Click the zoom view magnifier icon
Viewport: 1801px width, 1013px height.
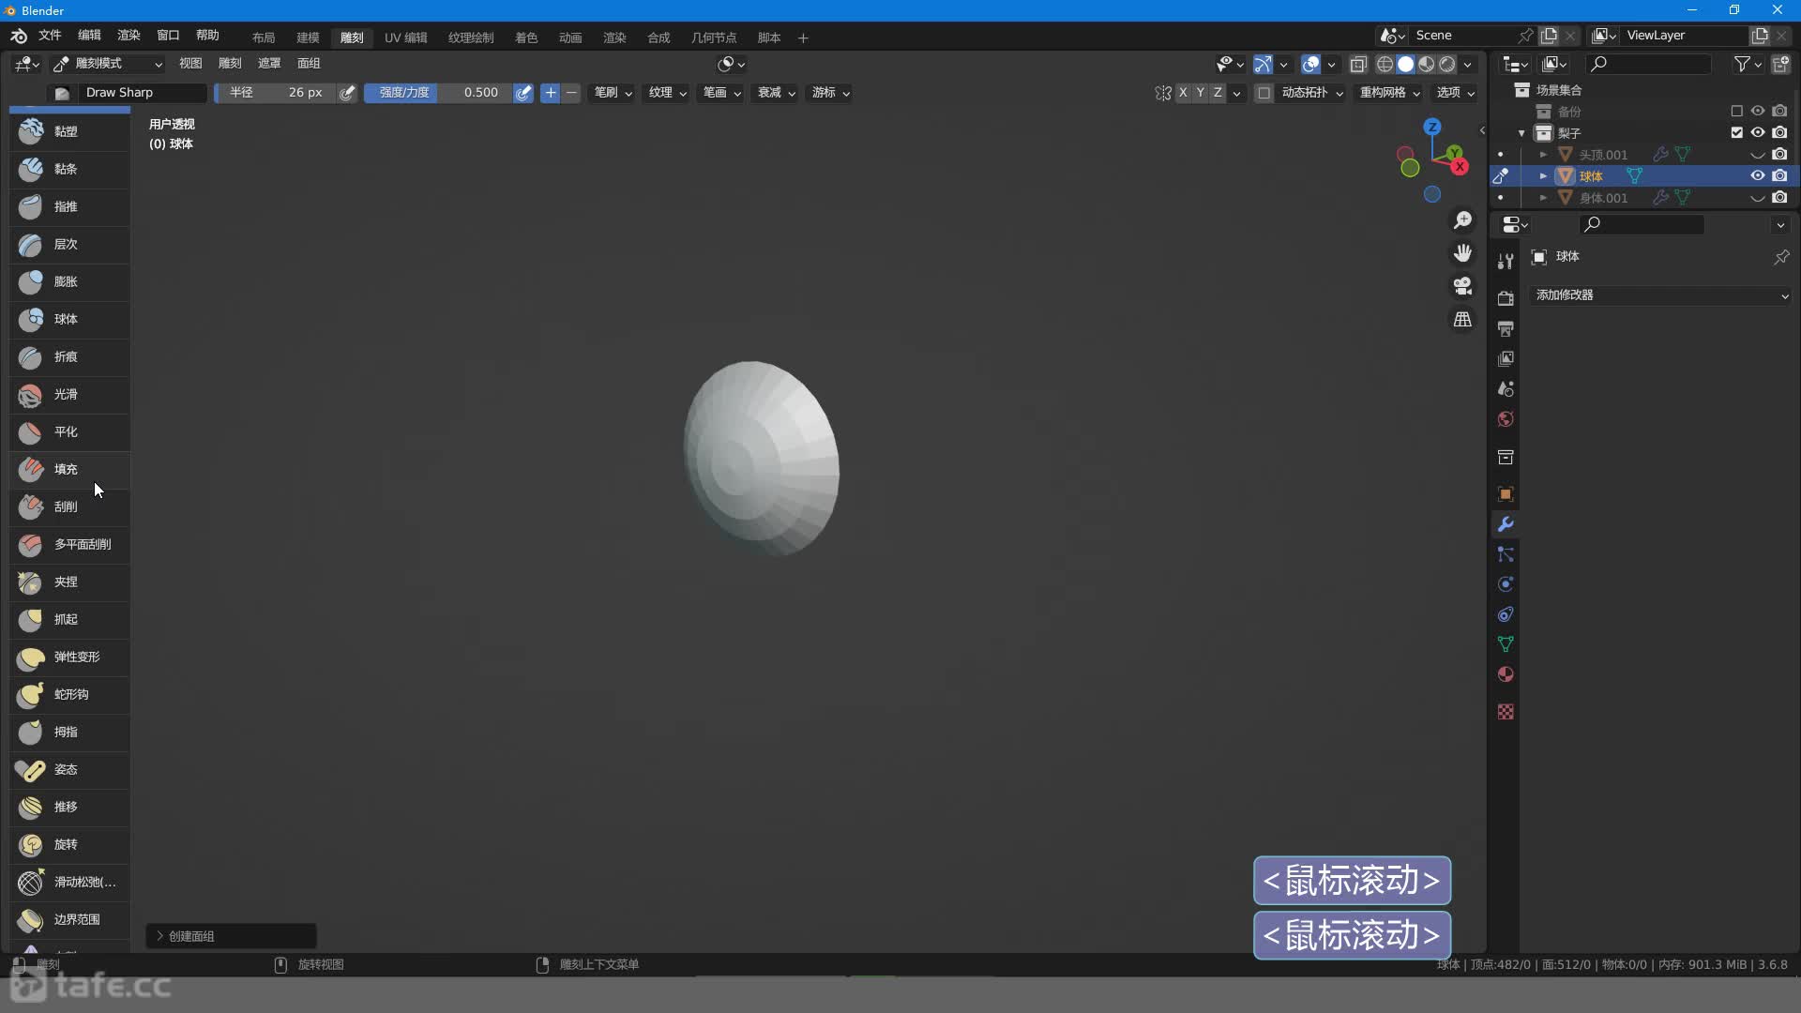[x=1462, y=220]
